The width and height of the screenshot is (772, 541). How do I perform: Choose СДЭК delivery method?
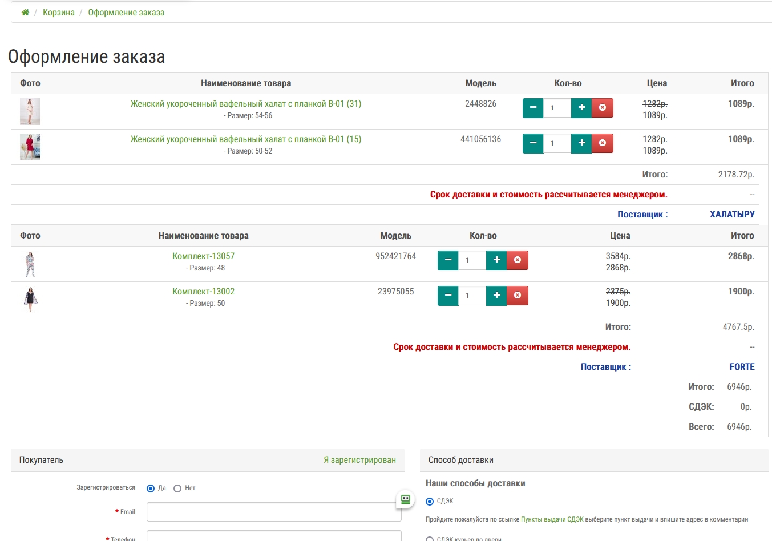coord(430,502)
